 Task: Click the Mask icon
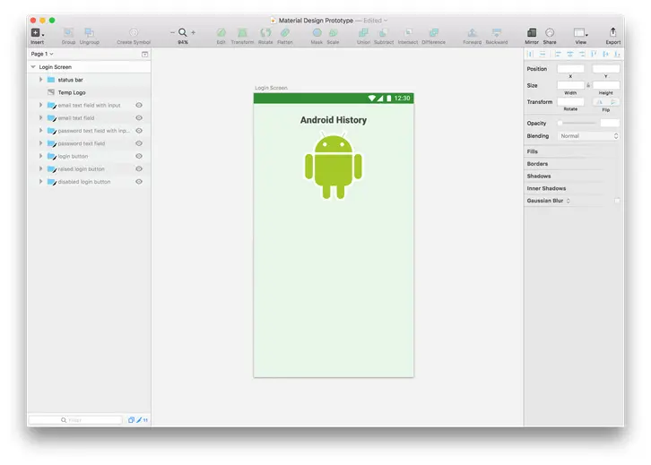pyautogui.click(x=317, y=32)
